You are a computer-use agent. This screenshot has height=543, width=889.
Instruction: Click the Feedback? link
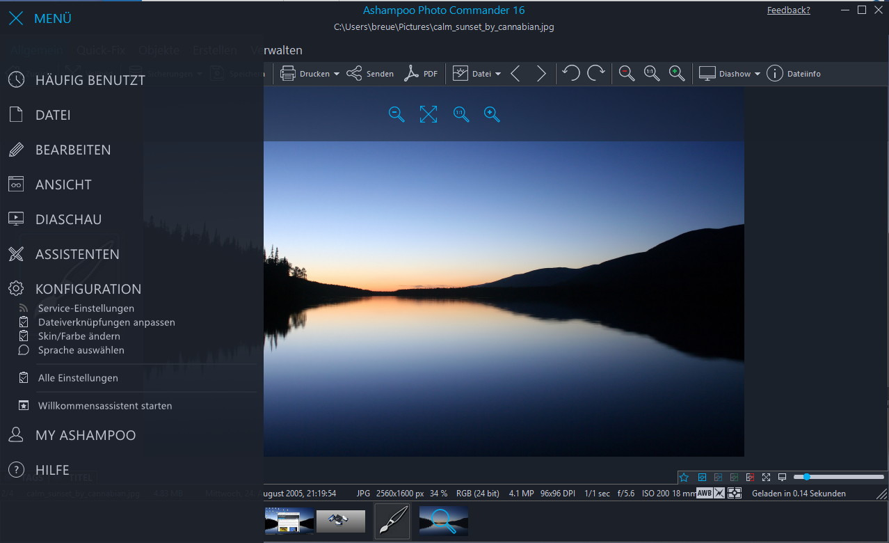coord(789,10)
